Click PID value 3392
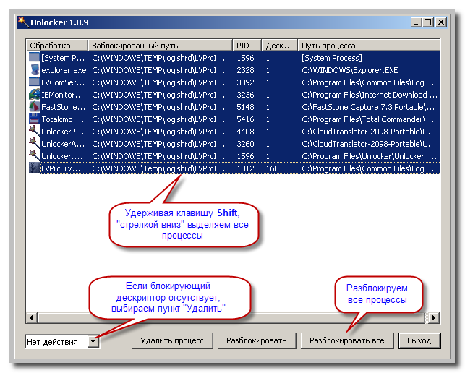Image resolution: width=465 pixels, height=373 pixels. tap(245, 82)
